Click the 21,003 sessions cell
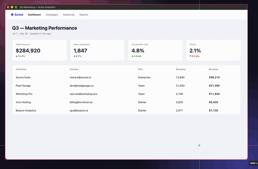Image resolution: width=258 pixels, height=169 pixels. (x=180, y=86)
